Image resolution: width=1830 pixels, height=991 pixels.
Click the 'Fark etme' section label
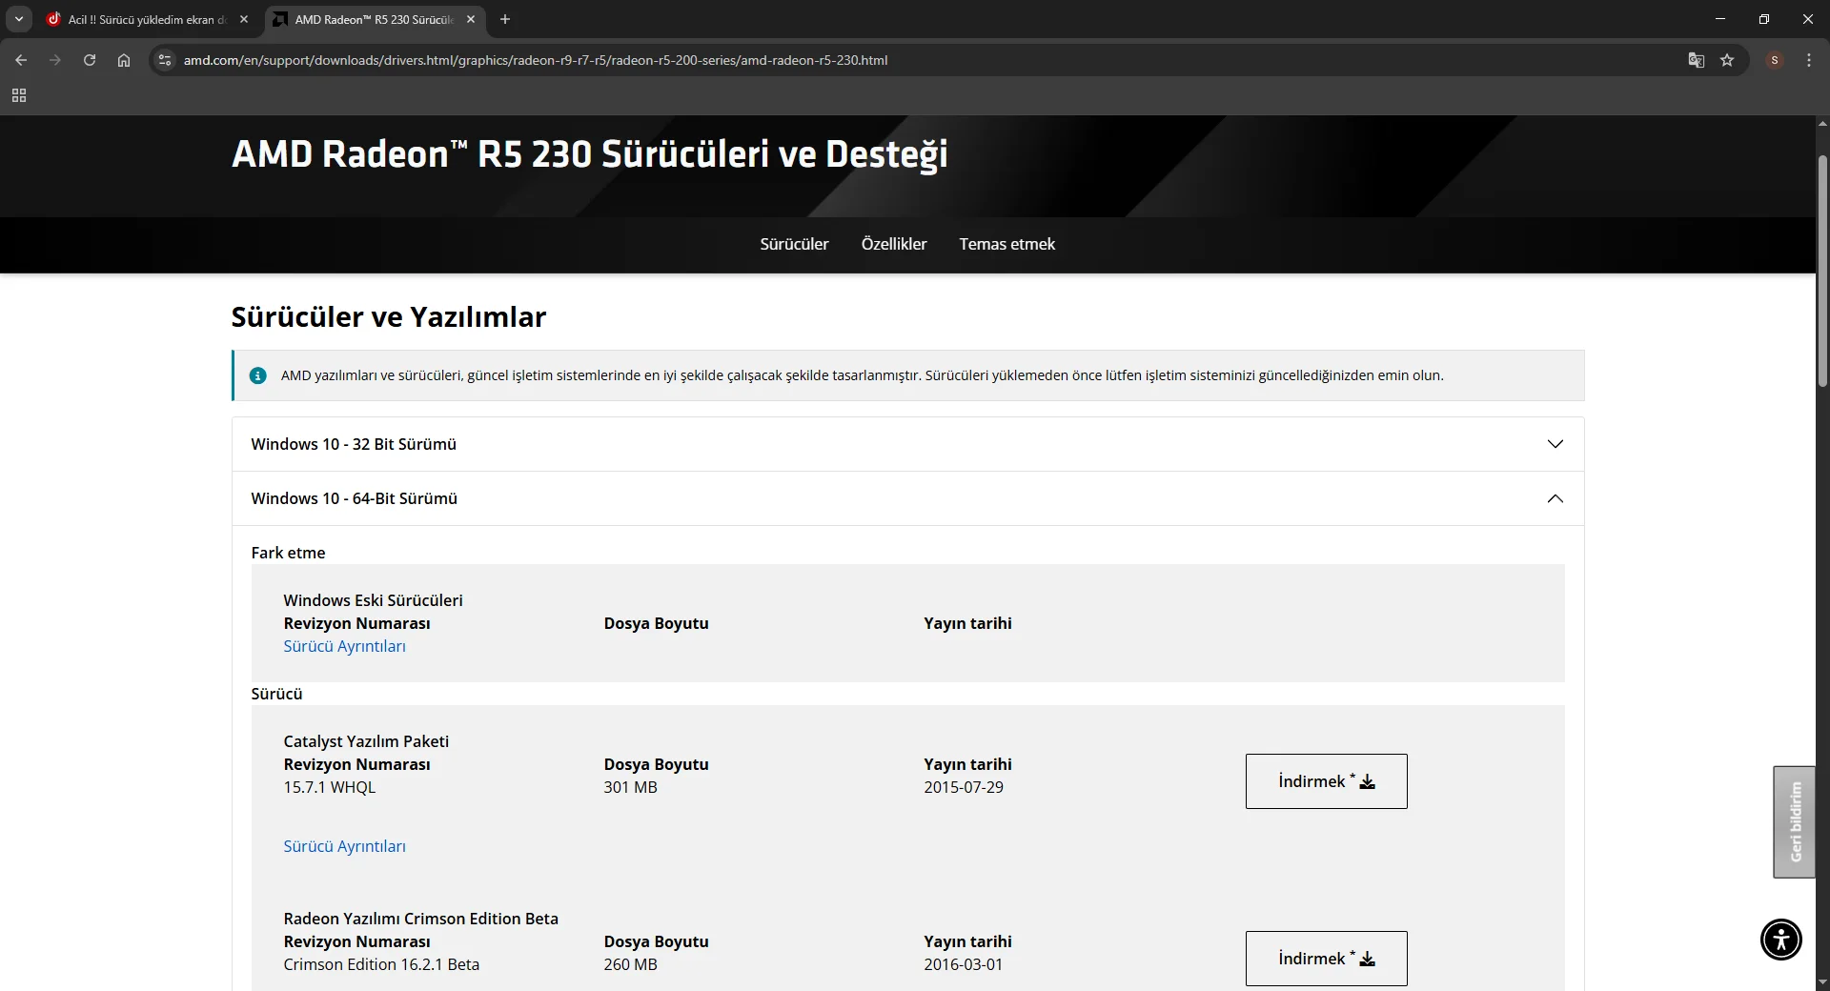coord(288,553)
